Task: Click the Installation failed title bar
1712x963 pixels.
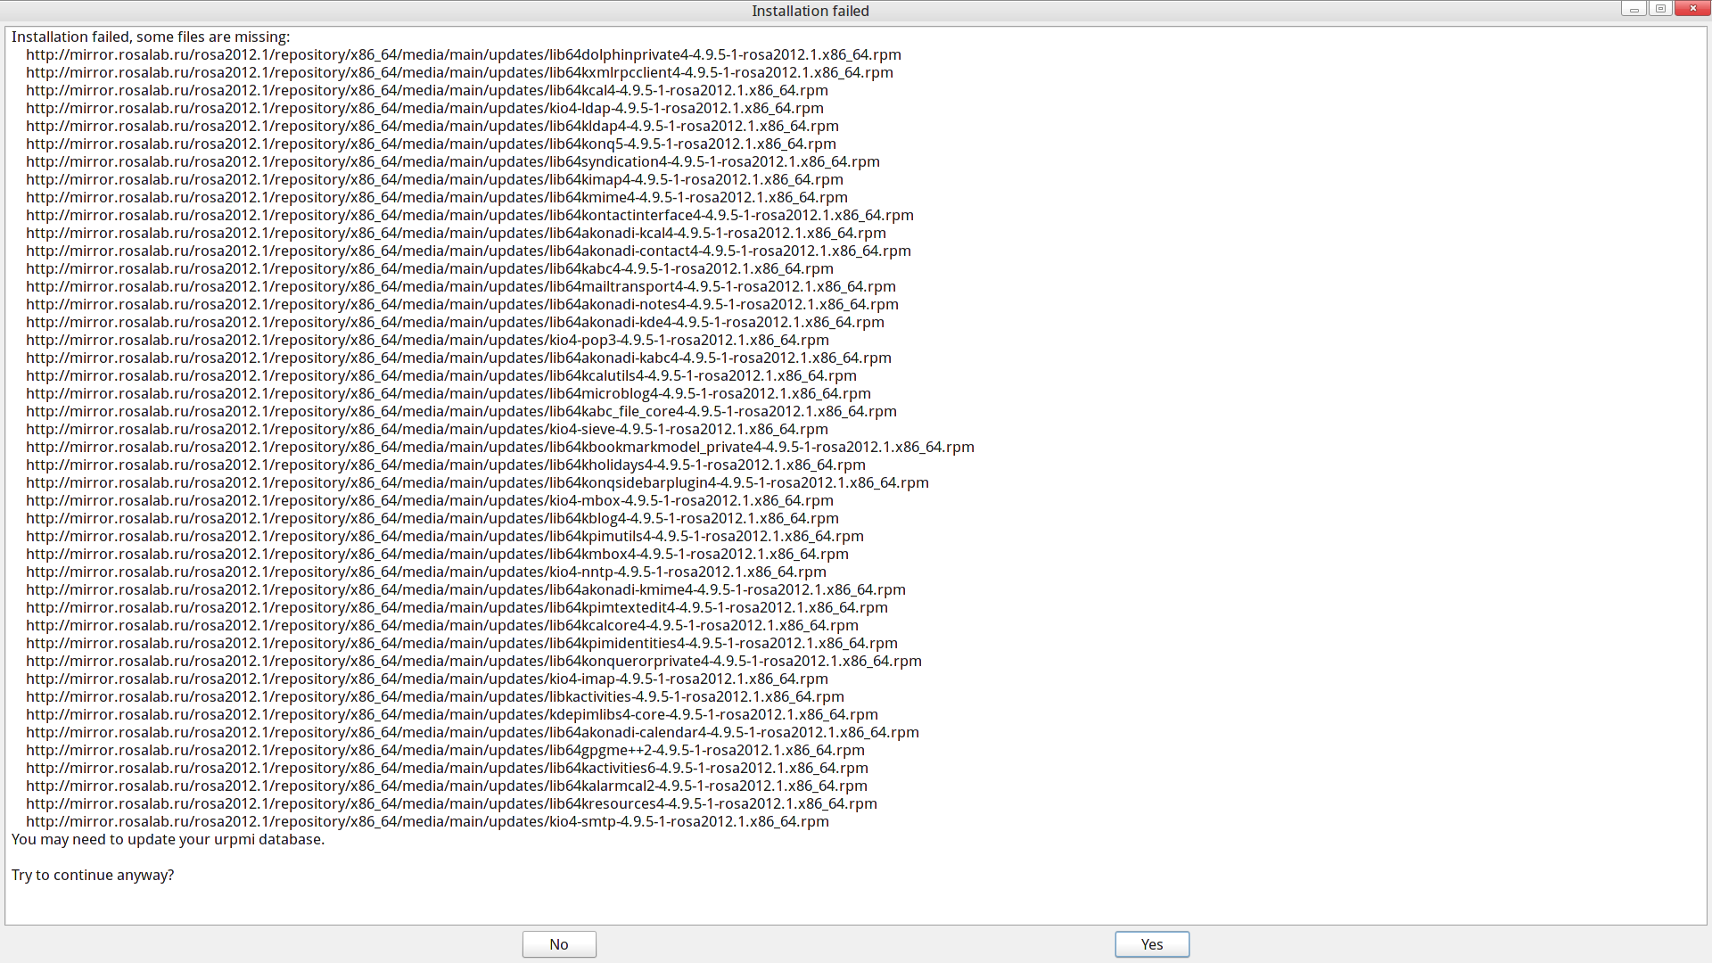Action: (810, 11)
